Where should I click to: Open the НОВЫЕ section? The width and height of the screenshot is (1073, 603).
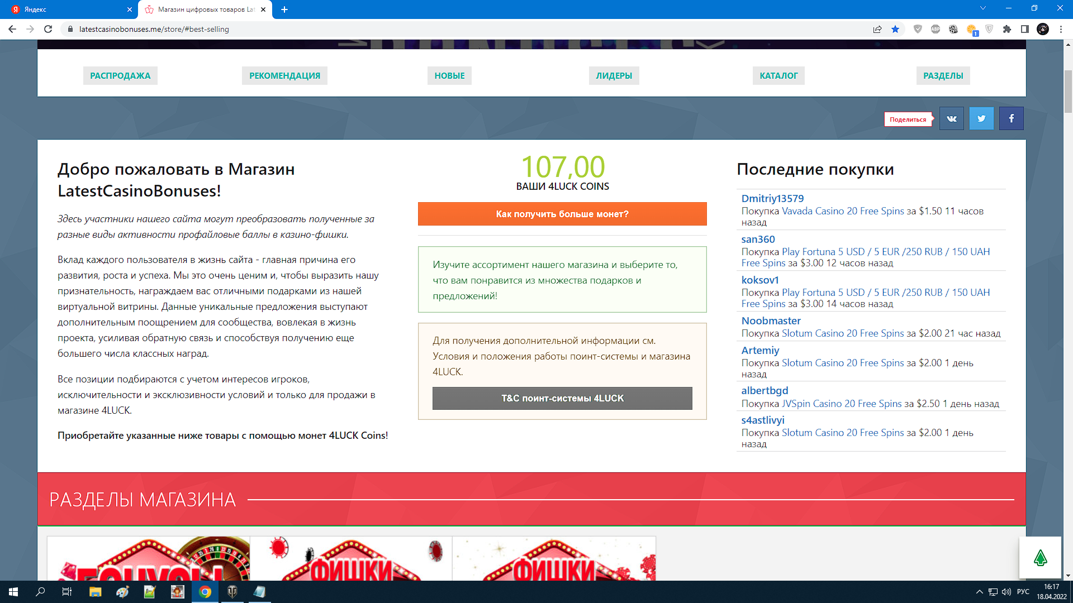coord(449,76)
